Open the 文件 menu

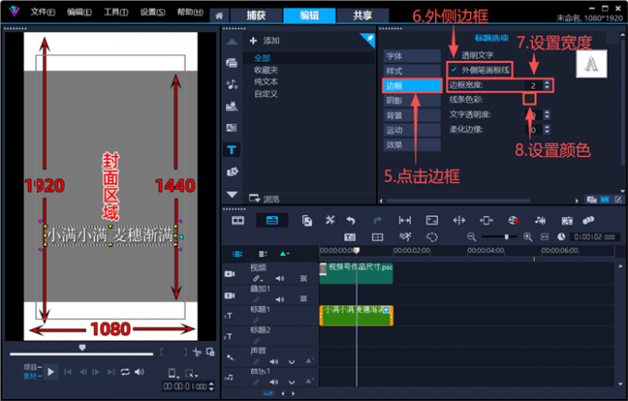(x=42, y=12)
